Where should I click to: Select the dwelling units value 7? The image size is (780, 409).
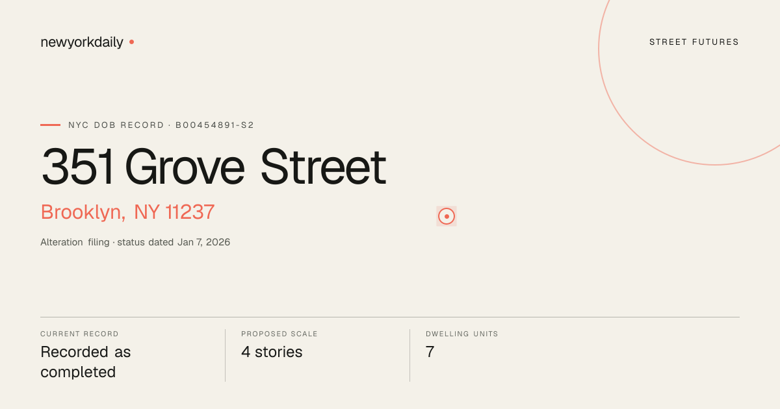[x=430, y=352]
